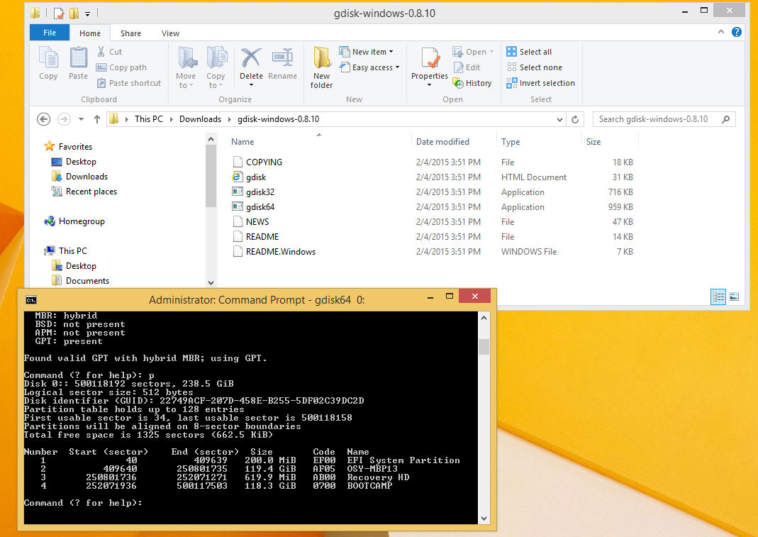The image size is (758, 537).
Task: Switch to details view toggle
Action: click(718, 297)
